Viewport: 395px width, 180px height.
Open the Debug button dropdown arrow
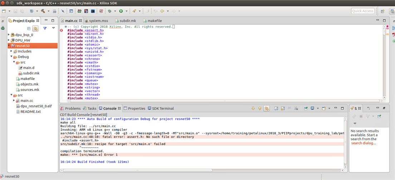[x=115, y=11]
